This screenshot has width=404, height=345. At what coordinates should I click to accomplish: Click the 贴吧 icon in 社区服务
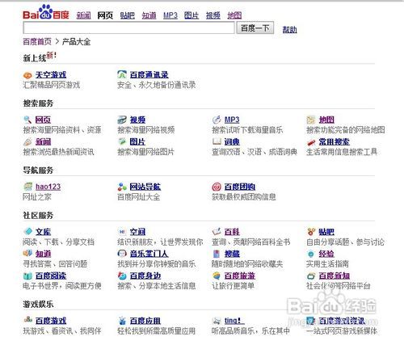click(x=311, y=231)
